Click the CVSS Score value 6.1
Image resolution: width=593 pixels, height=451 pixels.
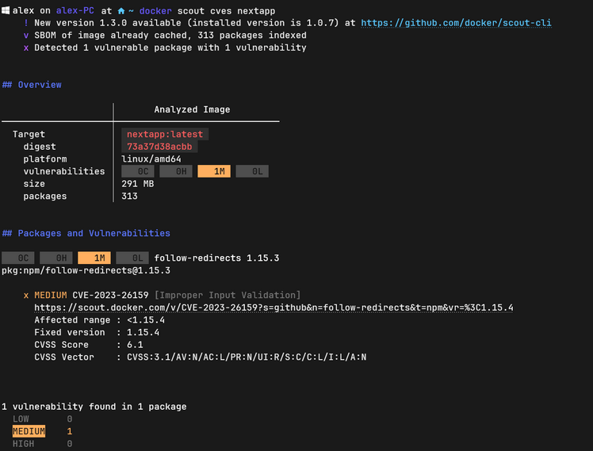tap(135, 345)
